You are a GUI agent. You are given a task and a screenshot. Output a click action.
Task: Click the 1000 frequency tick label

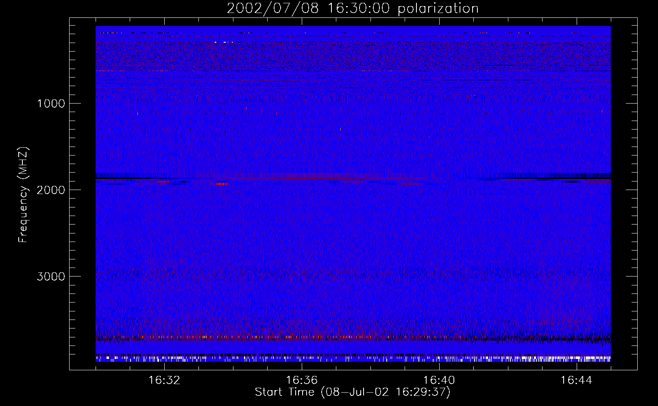[x=51, y=104]
